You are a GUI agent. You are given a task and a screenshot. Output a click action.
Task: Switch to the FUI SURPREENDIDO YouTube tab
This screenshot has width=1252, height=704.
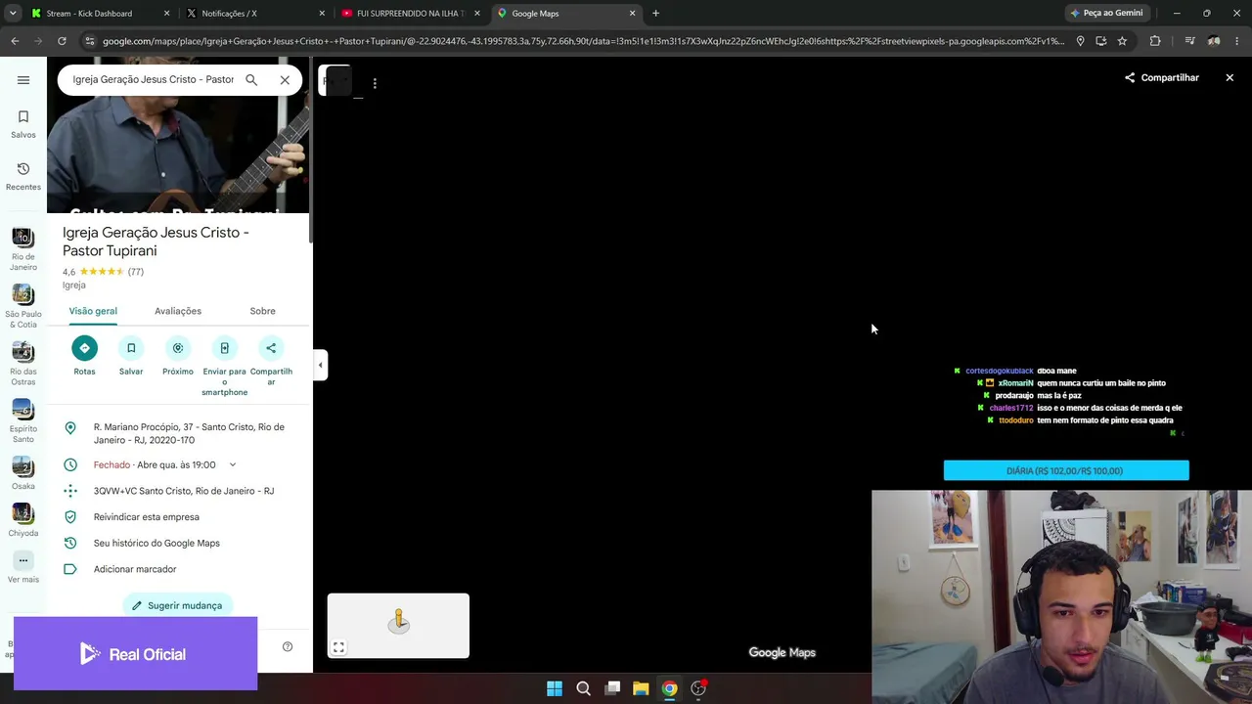point(411,14)
